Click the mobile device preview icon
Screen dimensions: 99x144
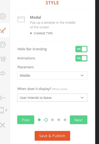click(x=2, y=110)
